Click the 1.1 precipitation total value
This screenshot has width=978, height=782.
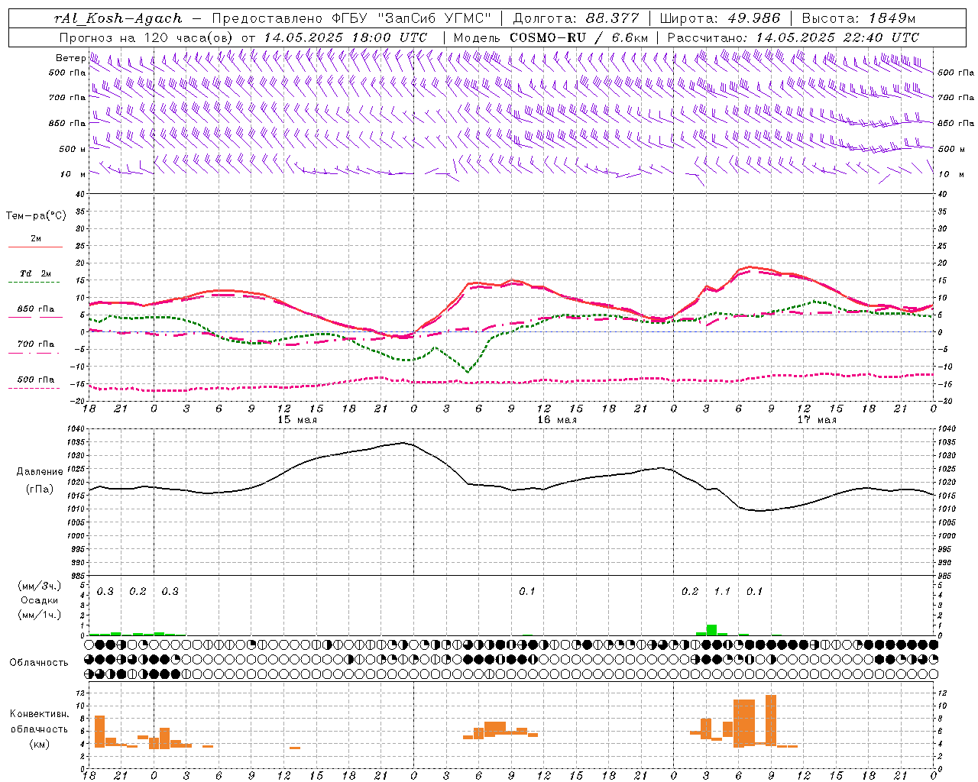click(722, 591)
